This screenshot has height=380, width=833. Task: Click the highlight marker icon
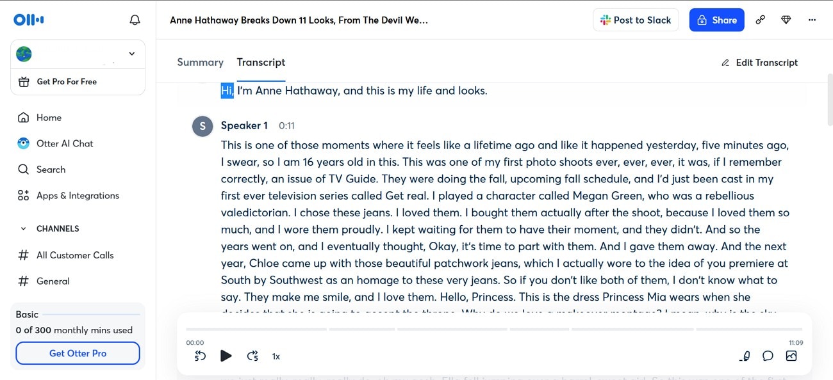click(745, 356)
